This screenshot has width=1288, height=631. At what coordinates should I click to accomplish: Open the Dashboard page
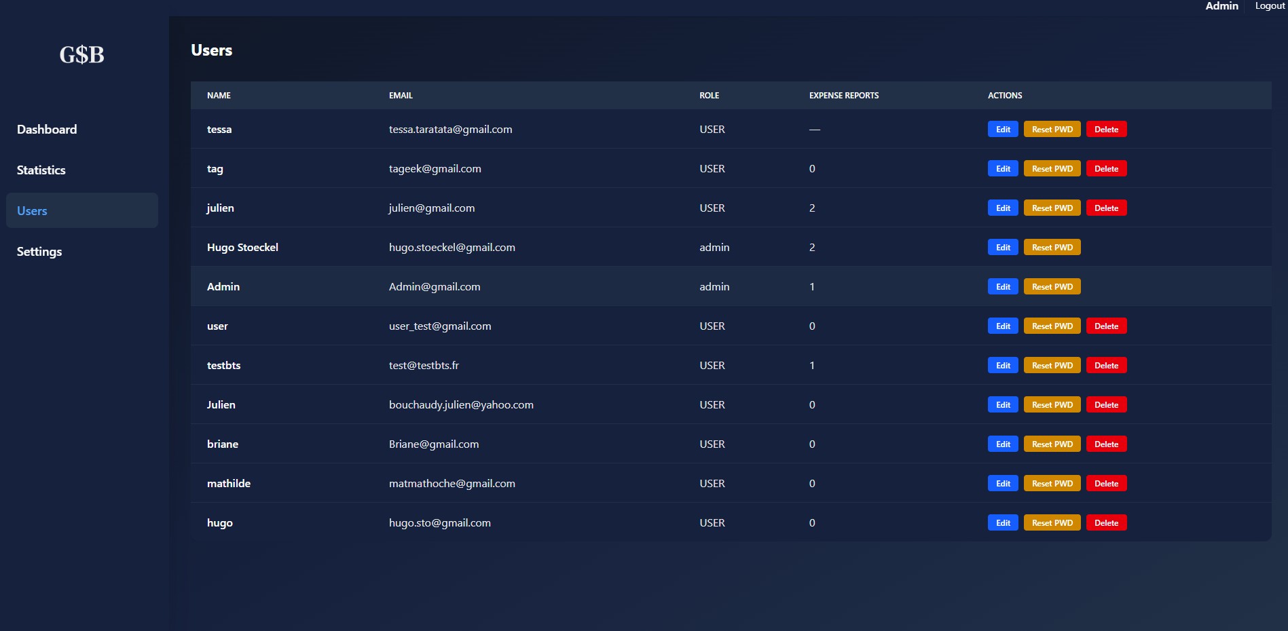[x=47, y=130]
